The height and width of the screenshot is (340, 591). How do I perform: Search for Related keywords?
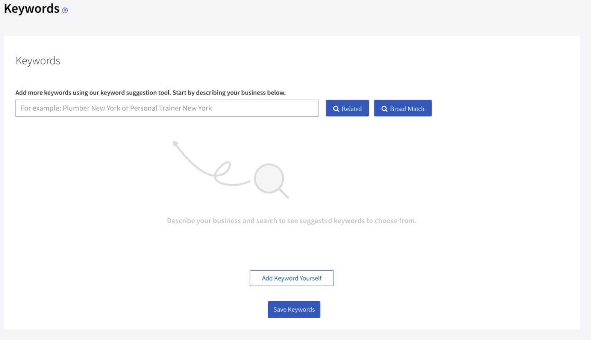click(347, 108)
